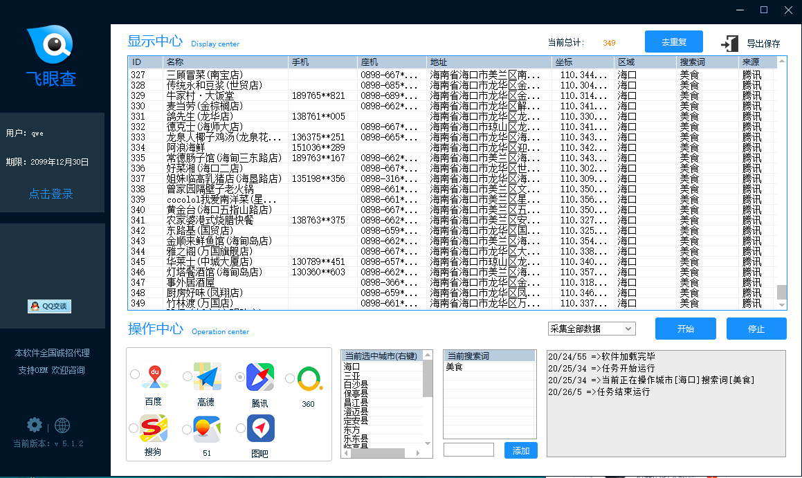Click log entry 任务结束运行

[599, 392]
